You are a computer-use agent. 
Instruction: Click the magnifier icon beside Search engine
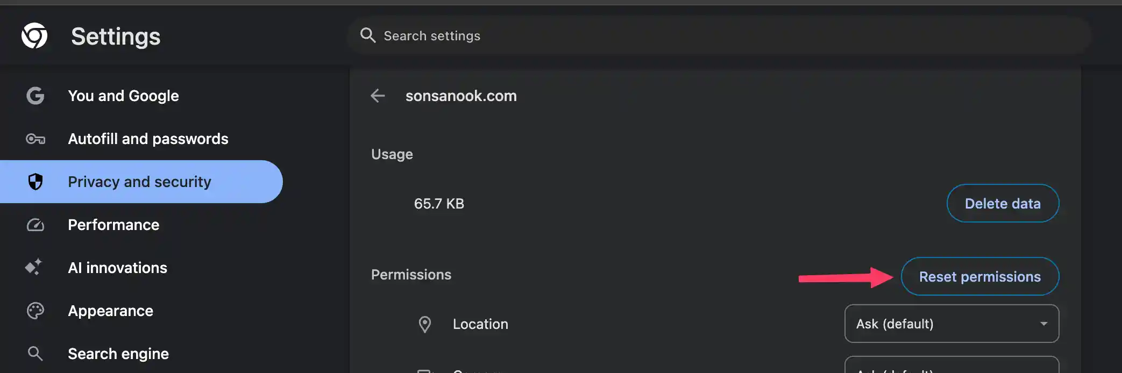click(35, 354)
